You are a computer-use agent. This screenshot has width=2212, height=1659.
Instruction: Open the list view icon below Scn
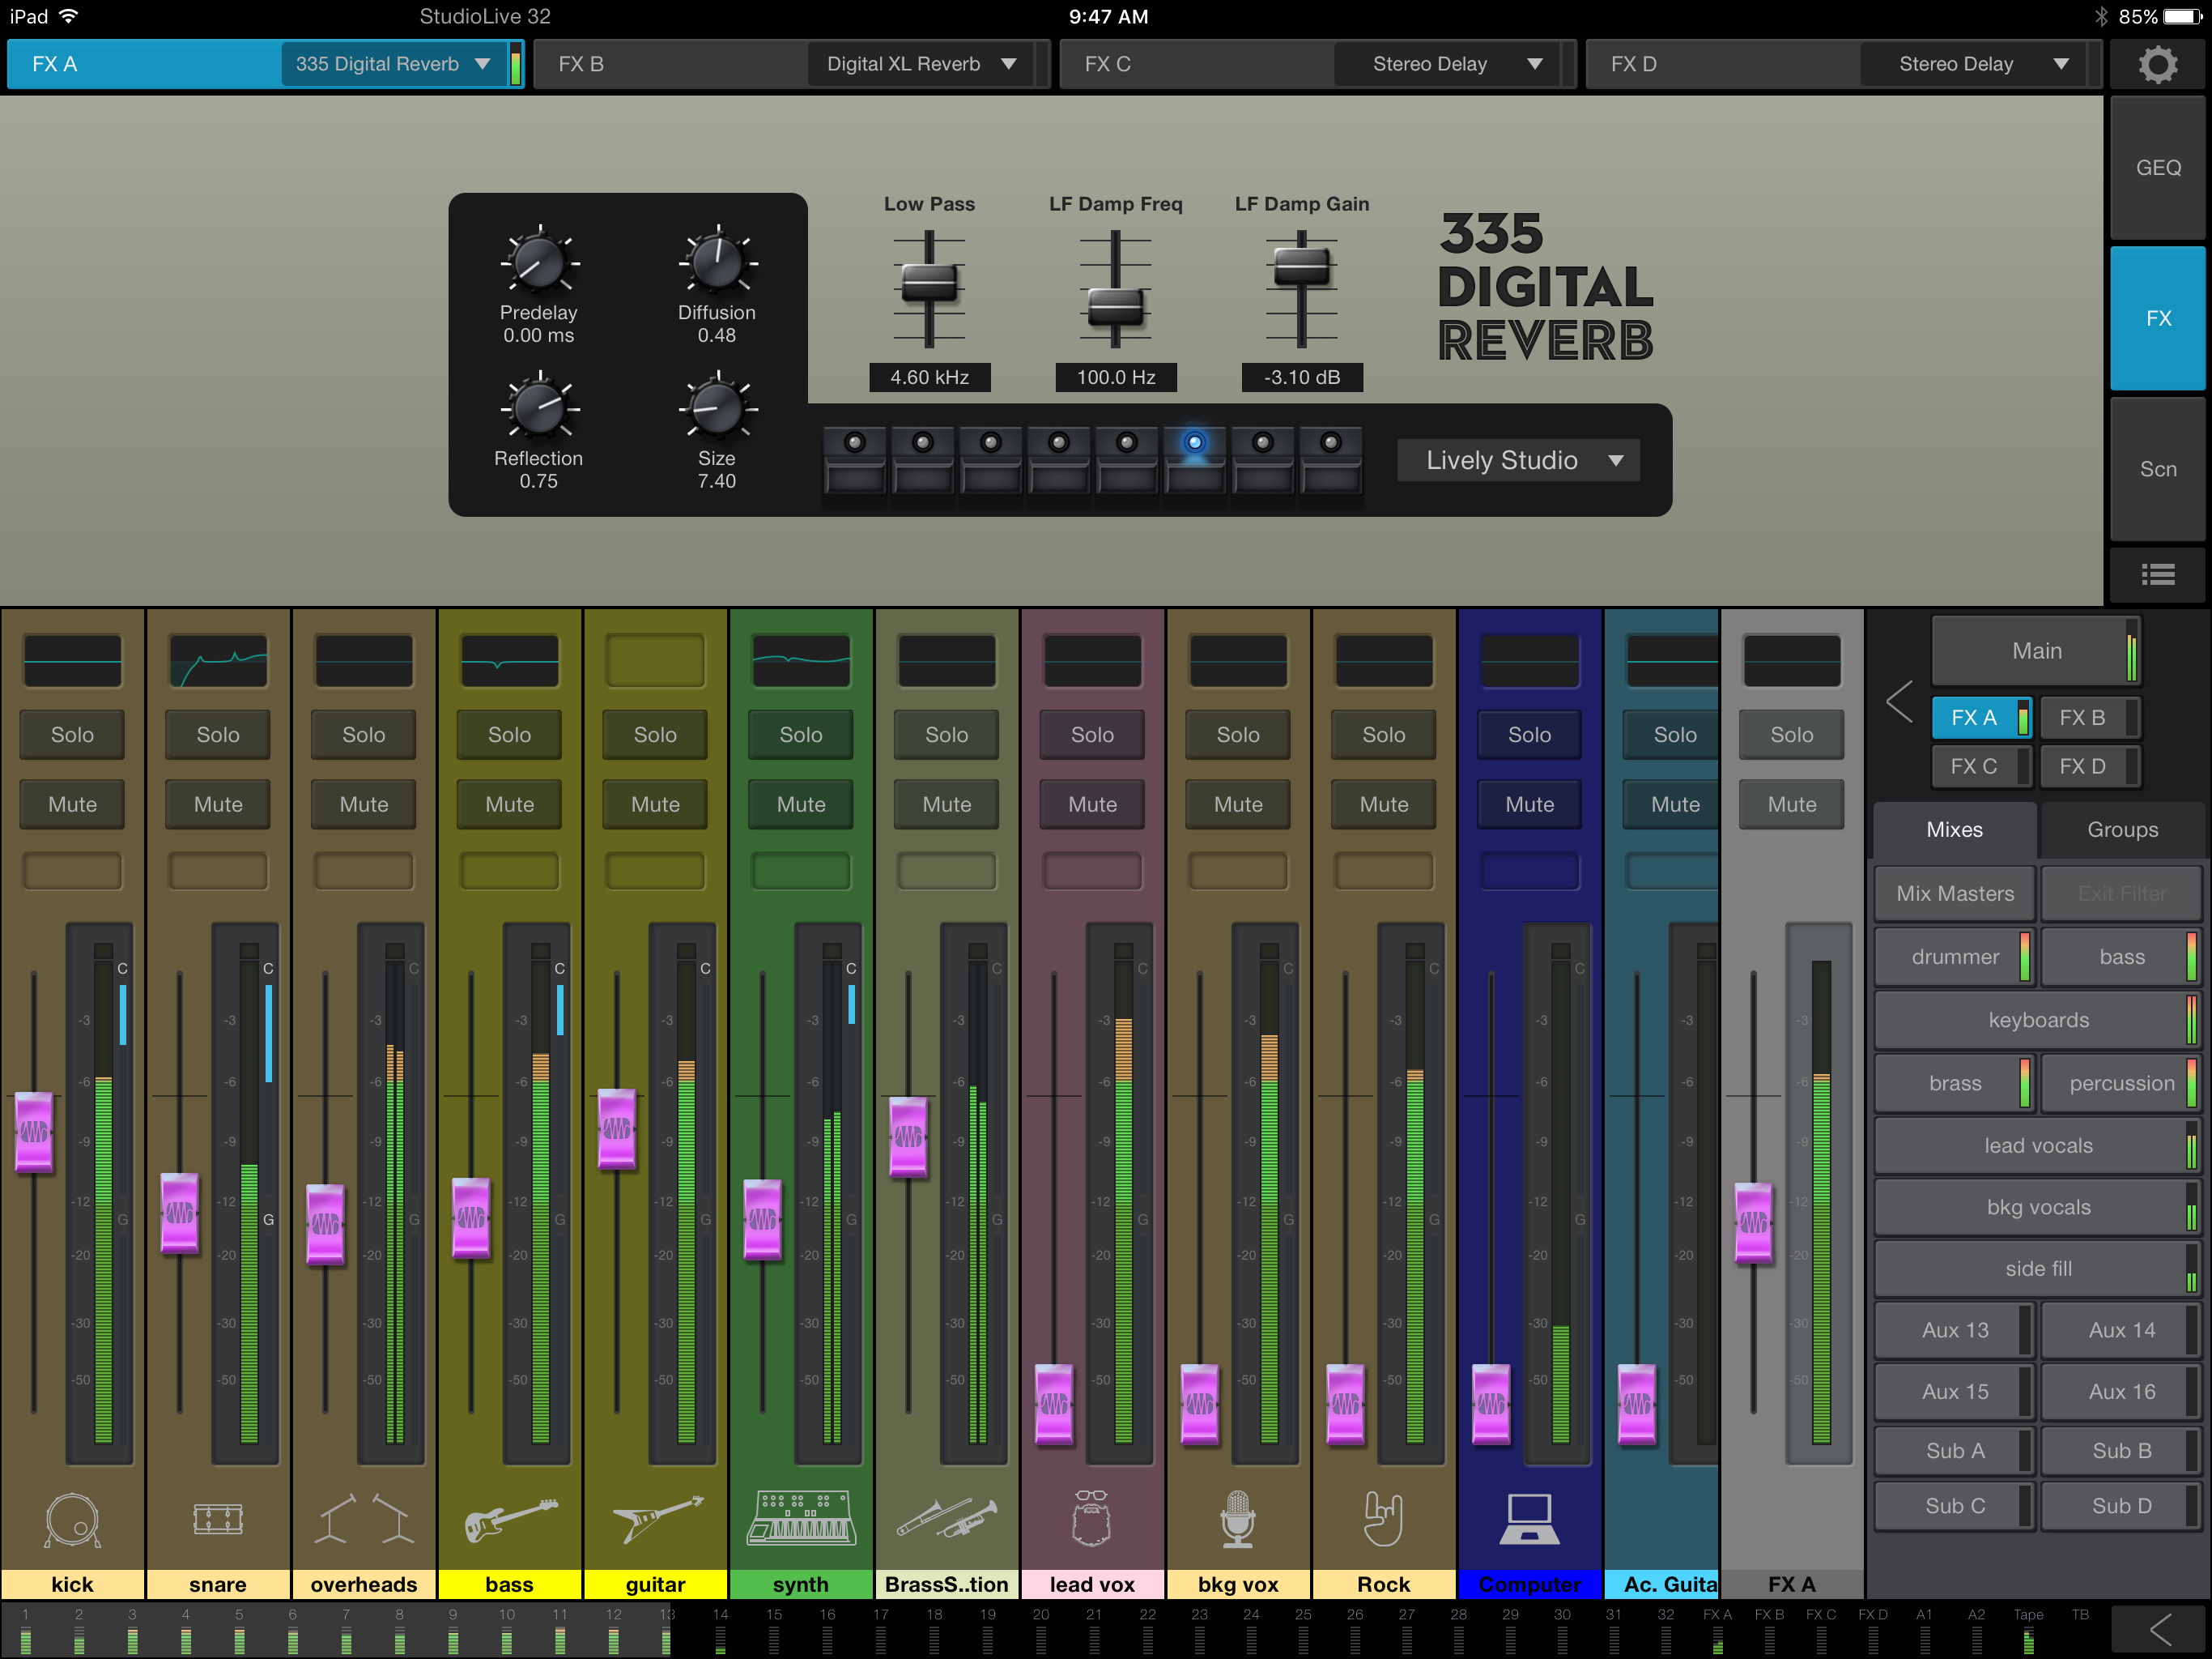pos(2157,574)
